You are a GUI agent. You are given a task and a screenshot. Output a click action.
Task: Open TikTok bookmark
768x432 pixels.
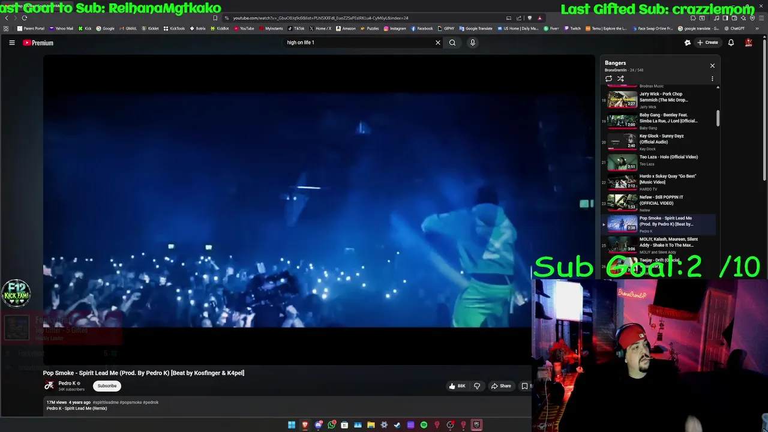point(296,28)
